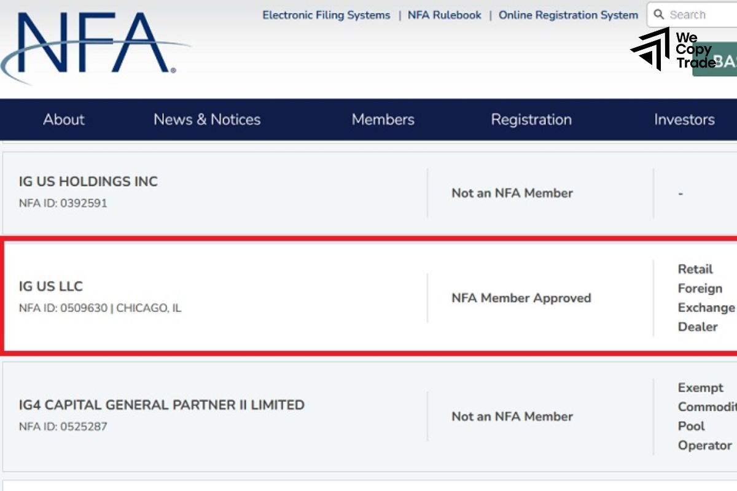Open the Registration menu
The image size is (737, 491).
tap(531, 120)
